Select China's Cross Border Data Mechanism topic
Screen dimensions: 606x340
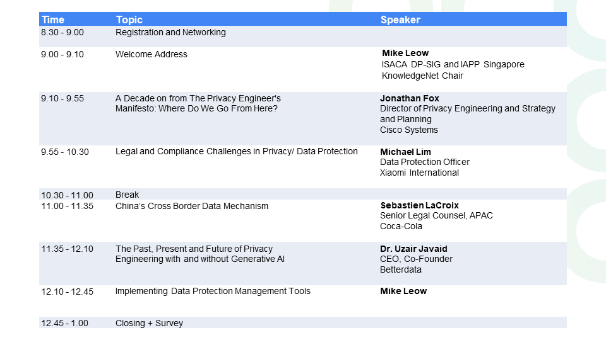(x=192, y=207)
